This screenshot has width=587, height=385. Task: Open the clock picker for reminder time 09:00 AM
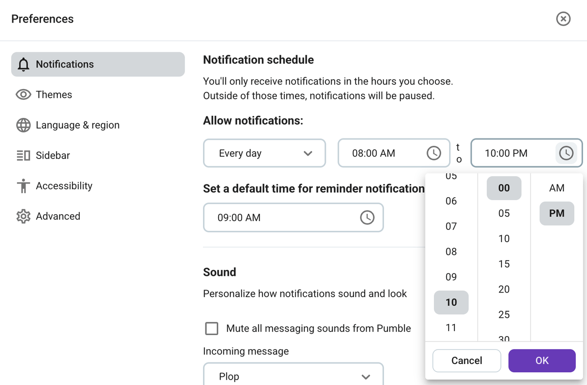(367, 217)
